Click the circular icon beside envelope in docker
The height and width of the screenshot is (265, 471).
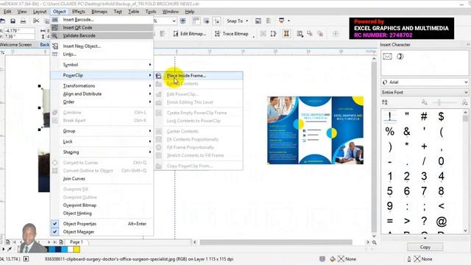[400, 57]
